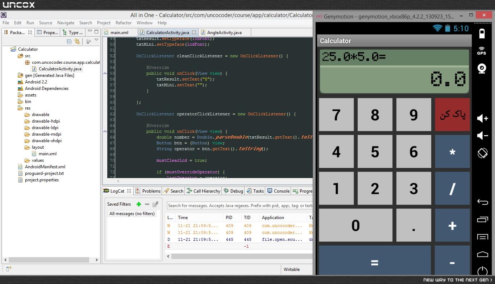This screenshot has width=495, height=284.
Task: Tap calculator digit 5
Action: click(x=375, y=152)
